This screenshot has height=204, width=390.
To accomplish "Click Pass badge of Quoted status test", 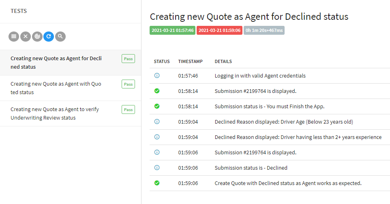I will [129, 84].
